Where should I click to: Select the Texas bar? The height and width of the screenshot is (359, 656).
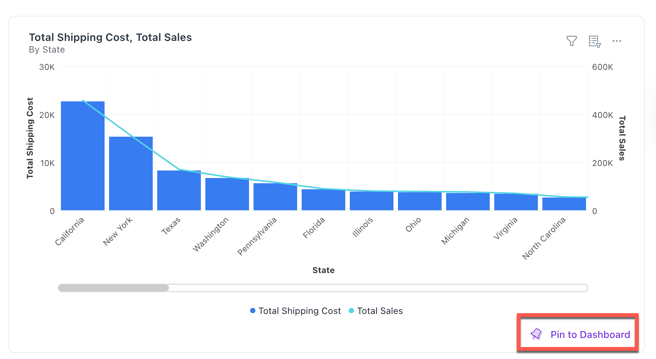pos(179,192)
